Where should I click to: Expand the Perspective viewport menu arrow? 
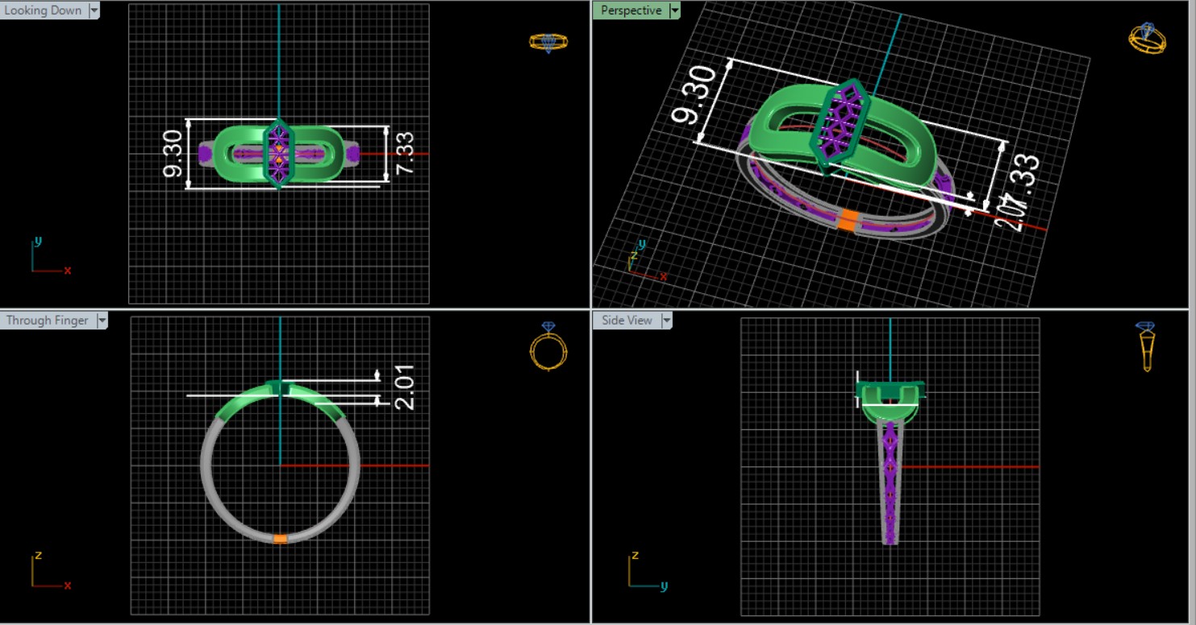pyautogui.click(x=674, y=10)
